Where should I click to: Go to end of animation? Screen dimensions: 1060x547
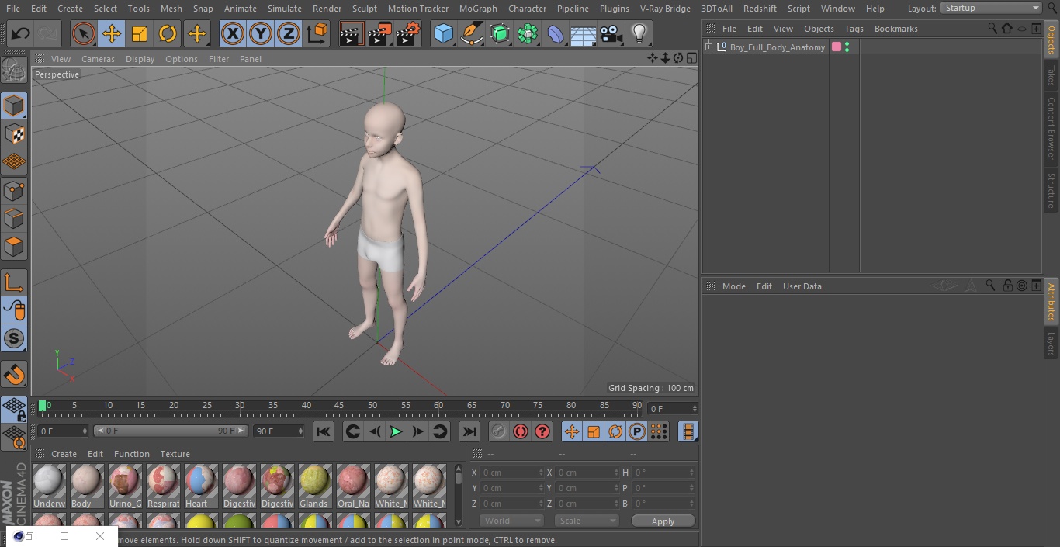click(469, 432)
